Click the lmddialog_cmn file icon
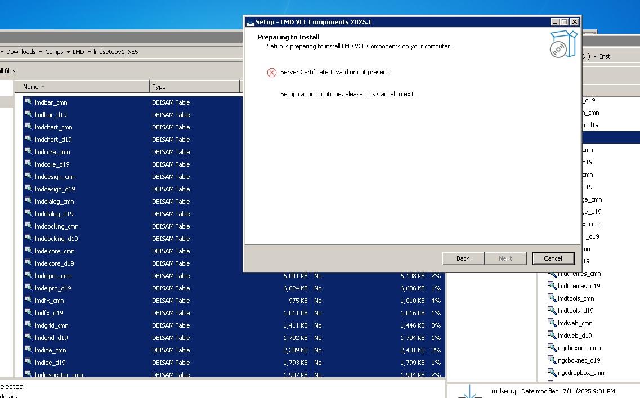Viewport: 640px width, 398px height. coord(29,201)
